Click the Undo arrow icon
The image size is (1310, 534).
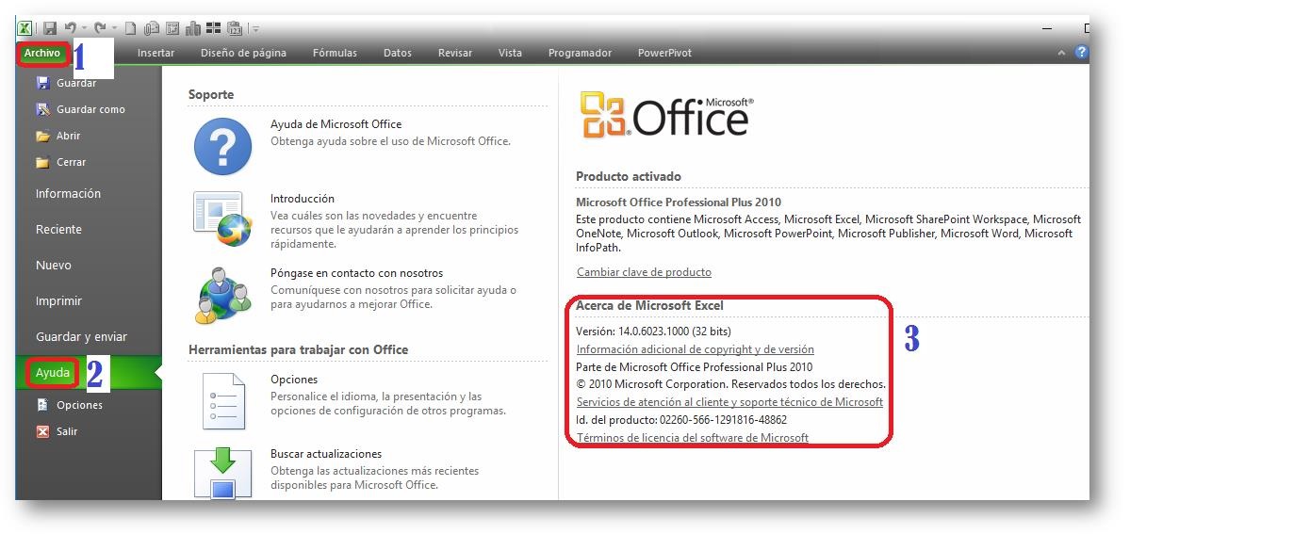coord(70,29)
